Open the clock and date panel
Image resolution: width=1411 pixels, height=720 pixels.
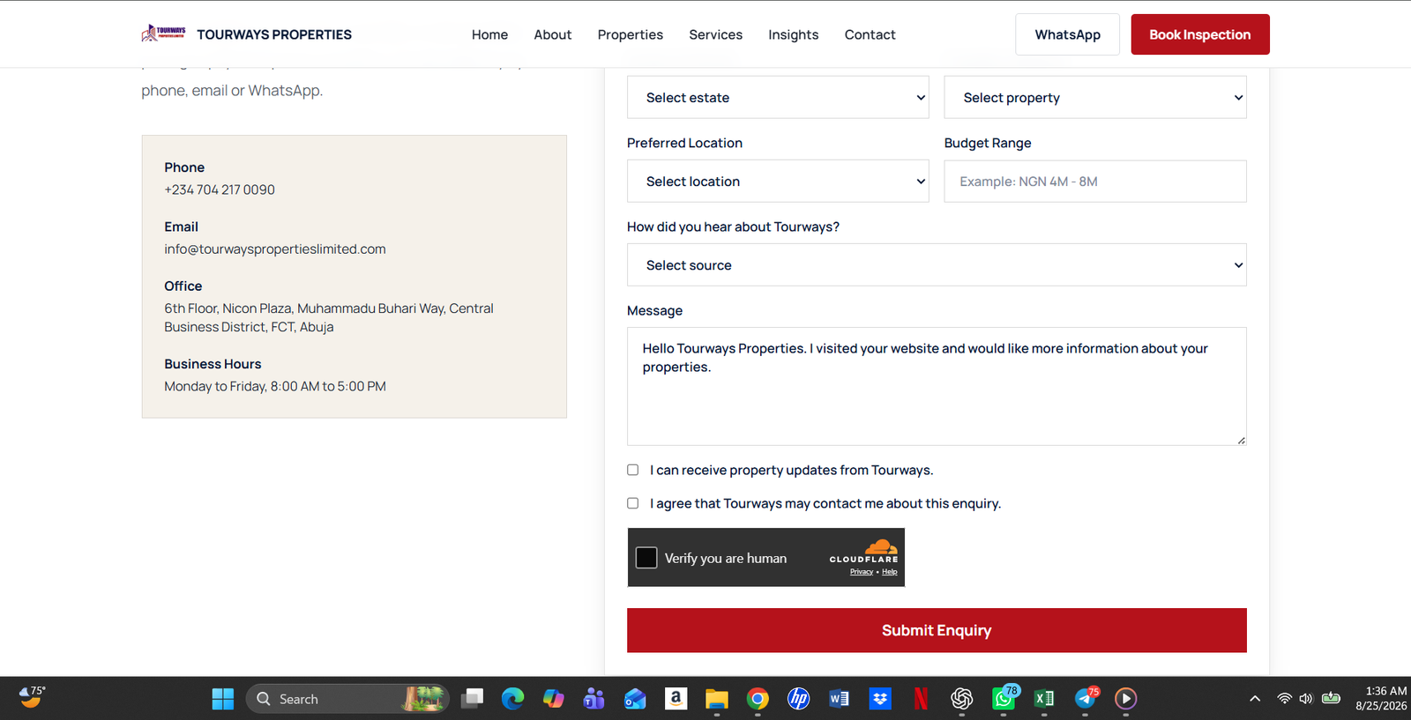coord(1381,698)
